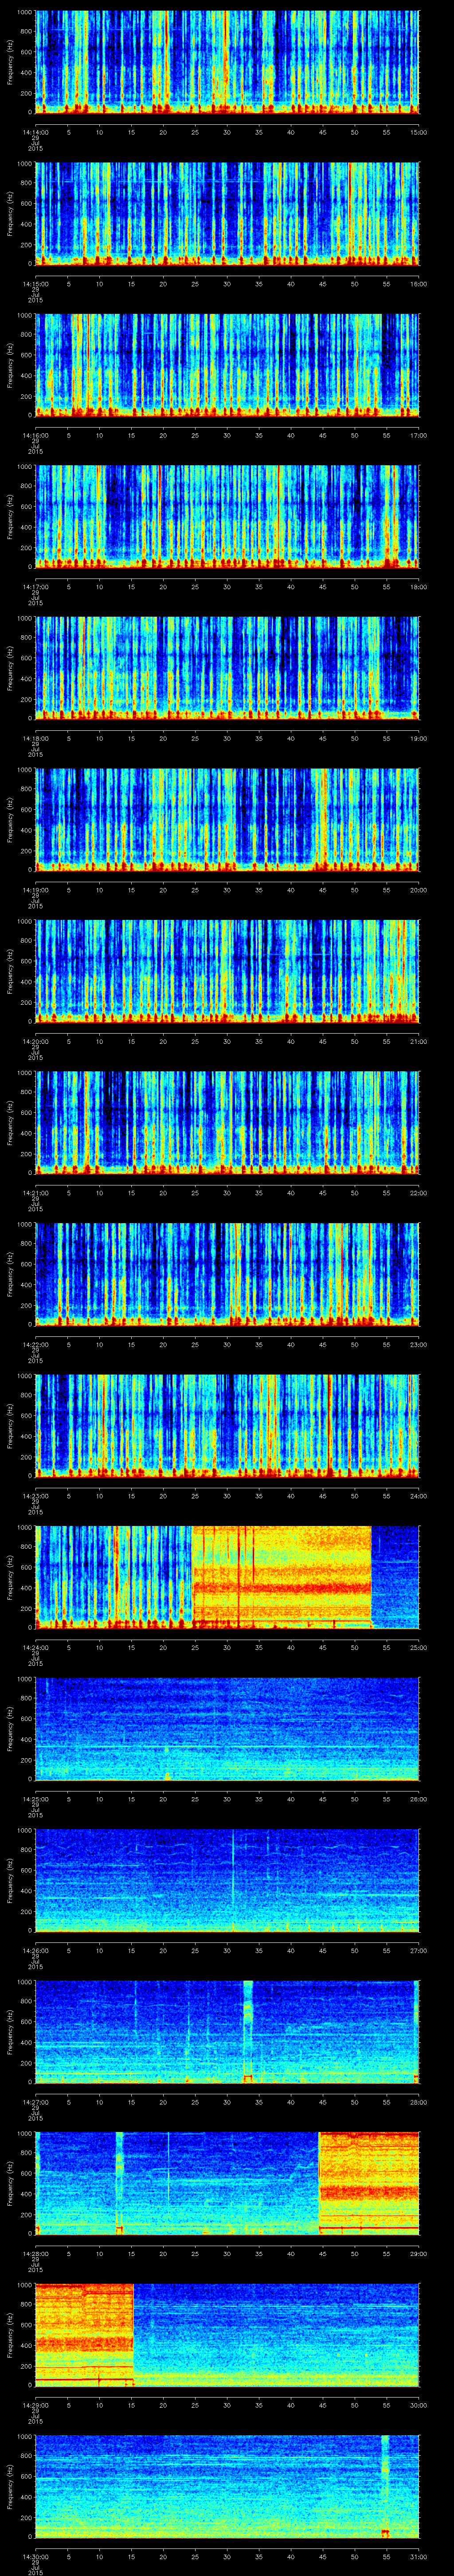The width and height of the screenshot is (454, 2576).
Task: Click the spectrogram panel starting at 14:14:00
Action: [x=227, y=62]
